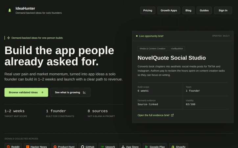The width and height of the screenshot is (238, 148).
Task: Click the Source-linked demand evidence value
Action: click(x=148, y=104)
